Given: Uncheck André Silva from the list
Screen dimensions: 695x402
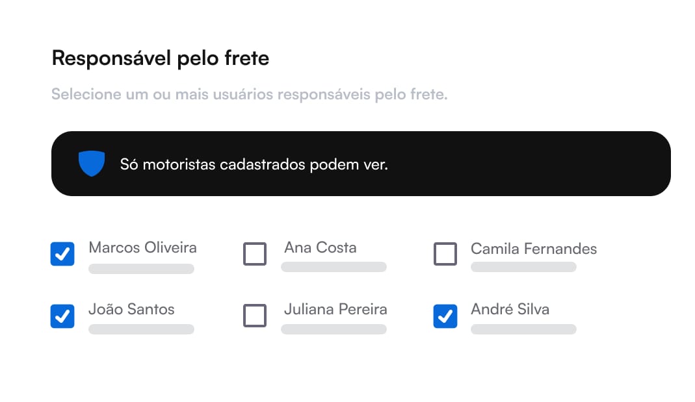Looking at the screenshot, I should click(x=445, y=316).
